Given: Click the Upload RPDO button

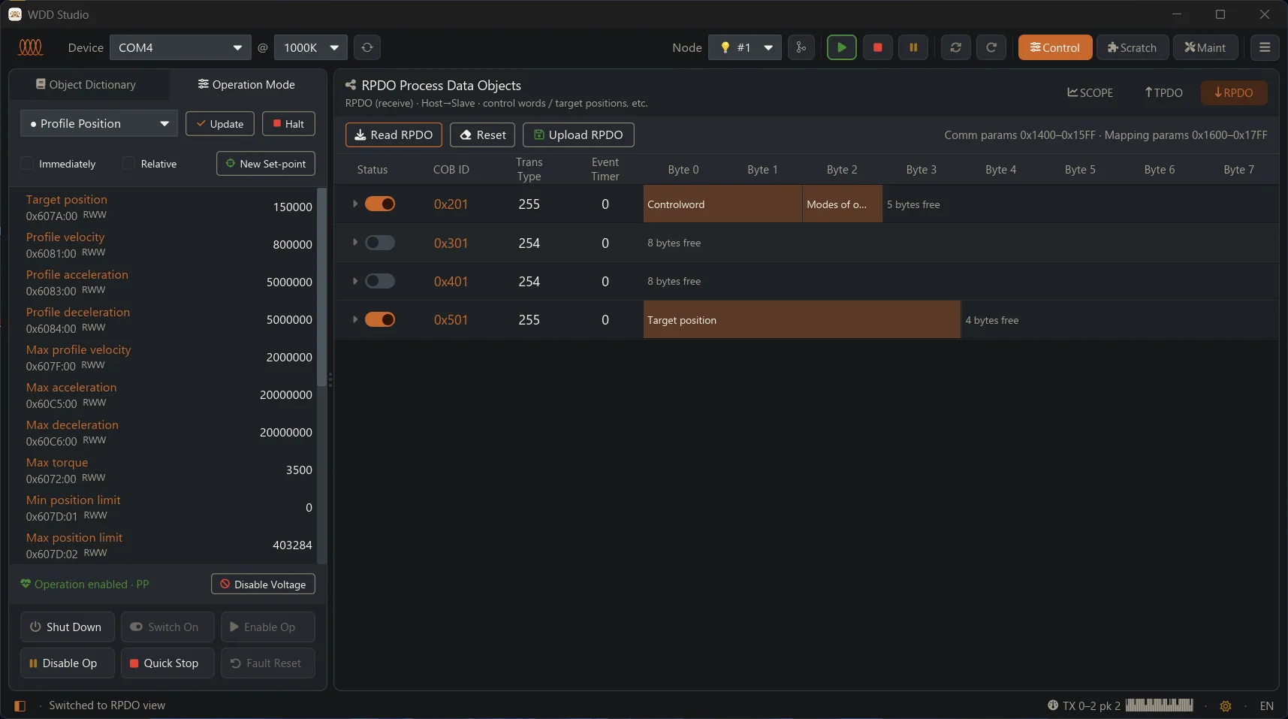Looking at the screenshot, I should 578,134.
